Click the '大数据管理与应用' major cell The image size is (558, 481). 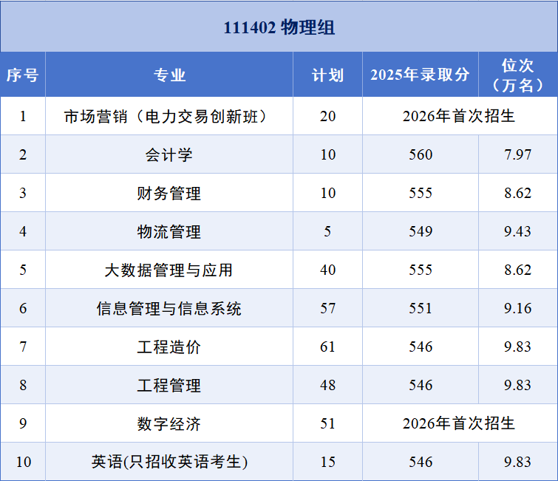(169, 270)
